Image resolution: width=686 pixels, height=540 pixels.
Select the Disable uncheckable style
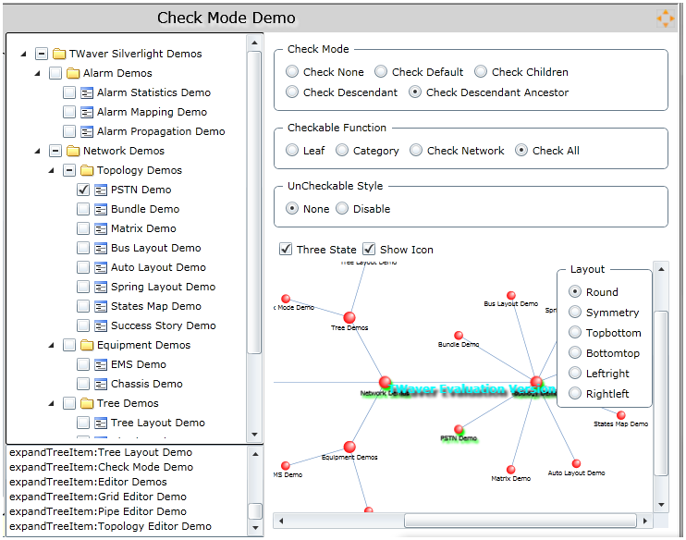[x=342, y=208]
